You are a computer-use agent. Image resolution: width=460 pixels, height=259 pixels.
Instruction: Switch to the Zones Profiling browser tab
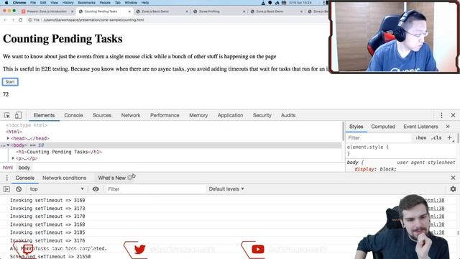pyautogui.click(x=218, y=12)
